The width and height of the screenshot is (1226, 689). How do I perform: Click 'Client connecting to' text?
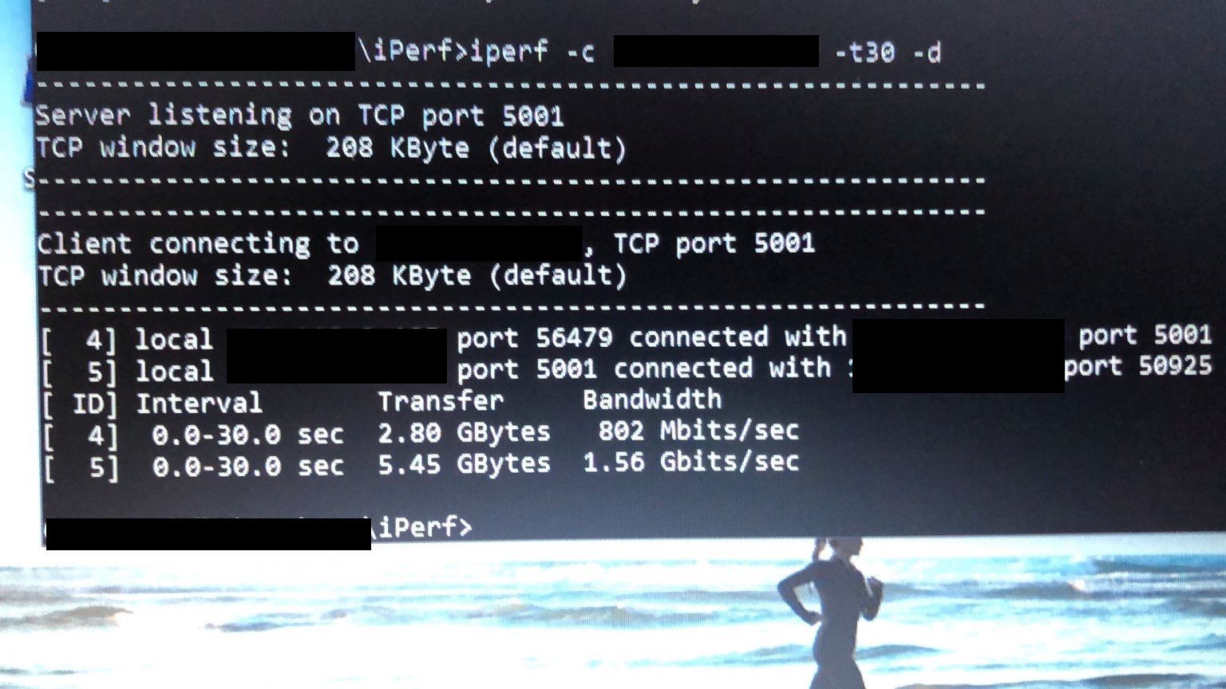[x=198, y=243]
